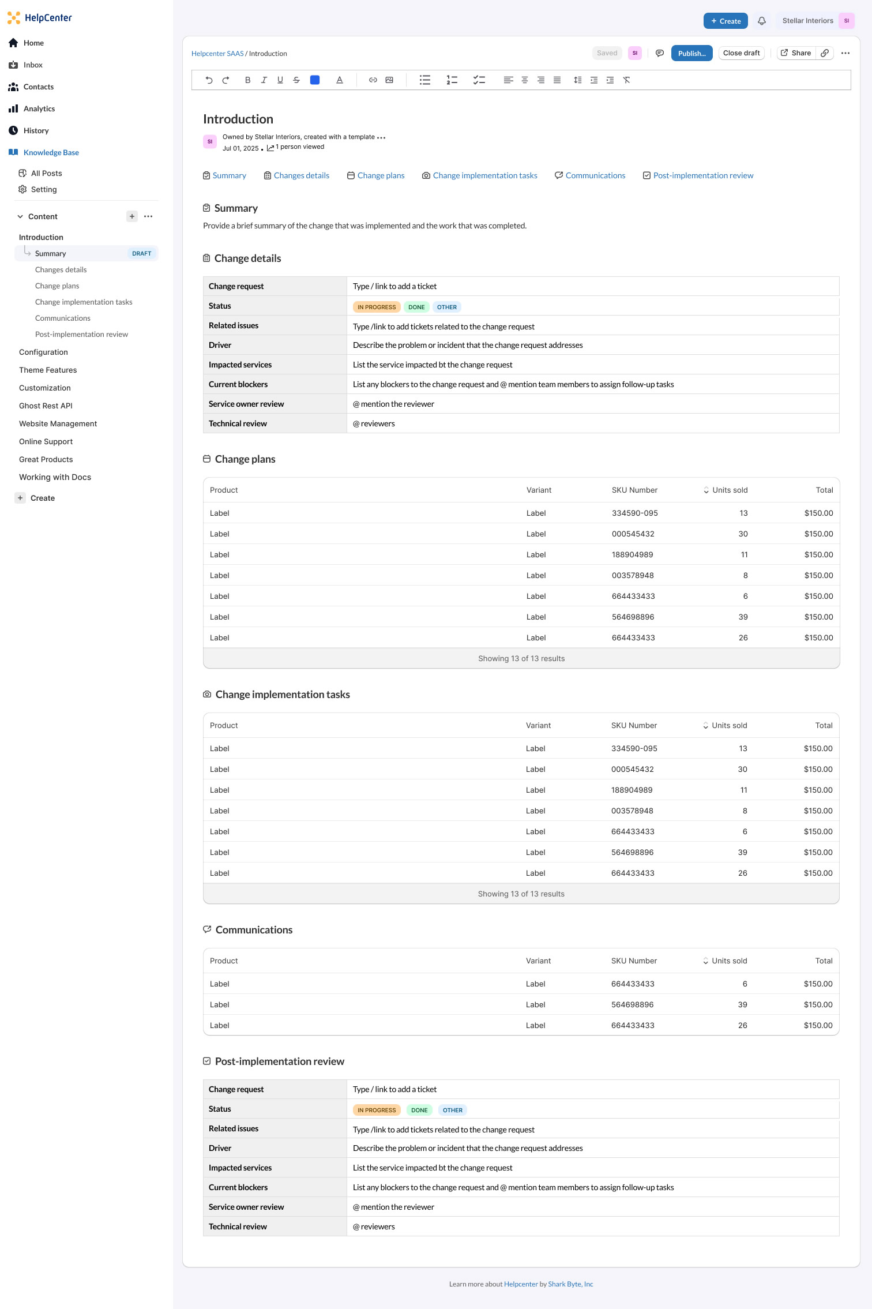
Task: Open the Shark Byte, Inc footer link
Action: pyautogui.click(x=570, y=1284)
